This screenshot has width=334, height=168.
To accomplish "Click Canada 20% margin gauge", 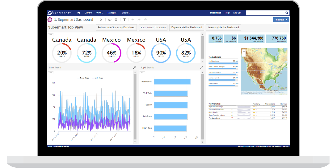I will pyautogui.click(x=62, y=53).
